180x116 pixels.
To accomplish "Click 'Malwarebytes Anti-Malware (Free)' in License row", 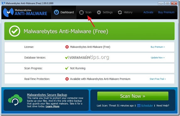I will (90, 47).
